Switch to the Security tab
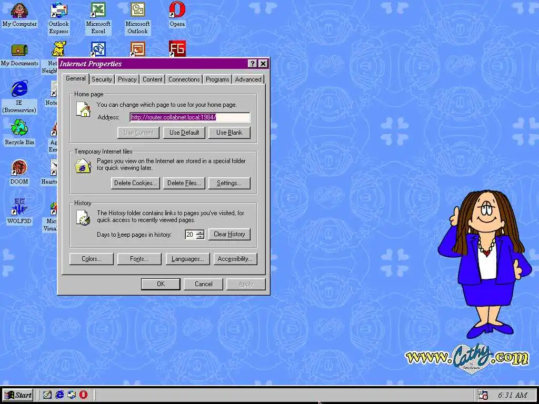Image resolution: width=539 pixels, height=404 pixels. pyautogui.click(x=102, y=79)
